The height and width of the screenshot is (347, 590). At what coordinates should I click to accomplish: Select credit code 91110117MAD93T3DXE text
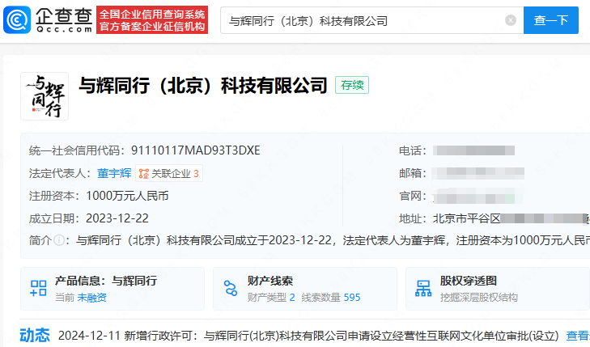(x=195, y=150)
